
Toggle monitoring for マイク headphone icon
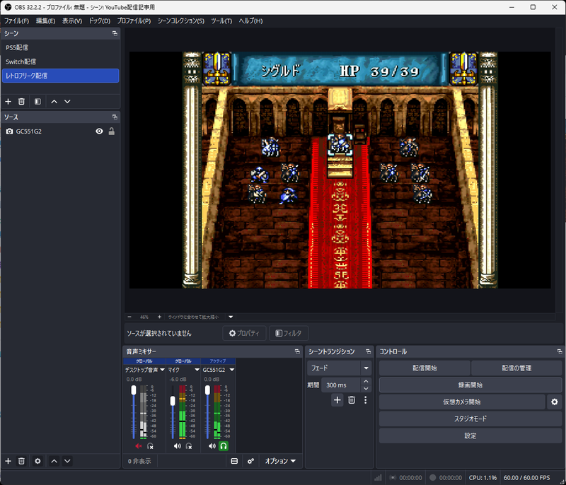(189, 446)
